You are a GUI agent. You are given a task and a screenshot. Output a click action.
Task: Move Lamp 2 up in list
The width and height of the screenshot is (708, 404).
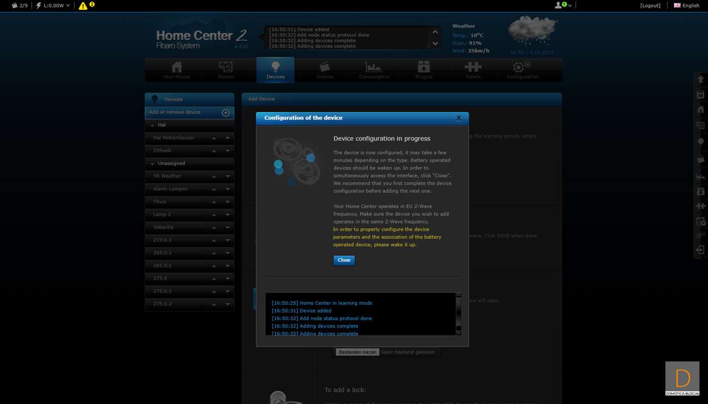pos(214,215)
